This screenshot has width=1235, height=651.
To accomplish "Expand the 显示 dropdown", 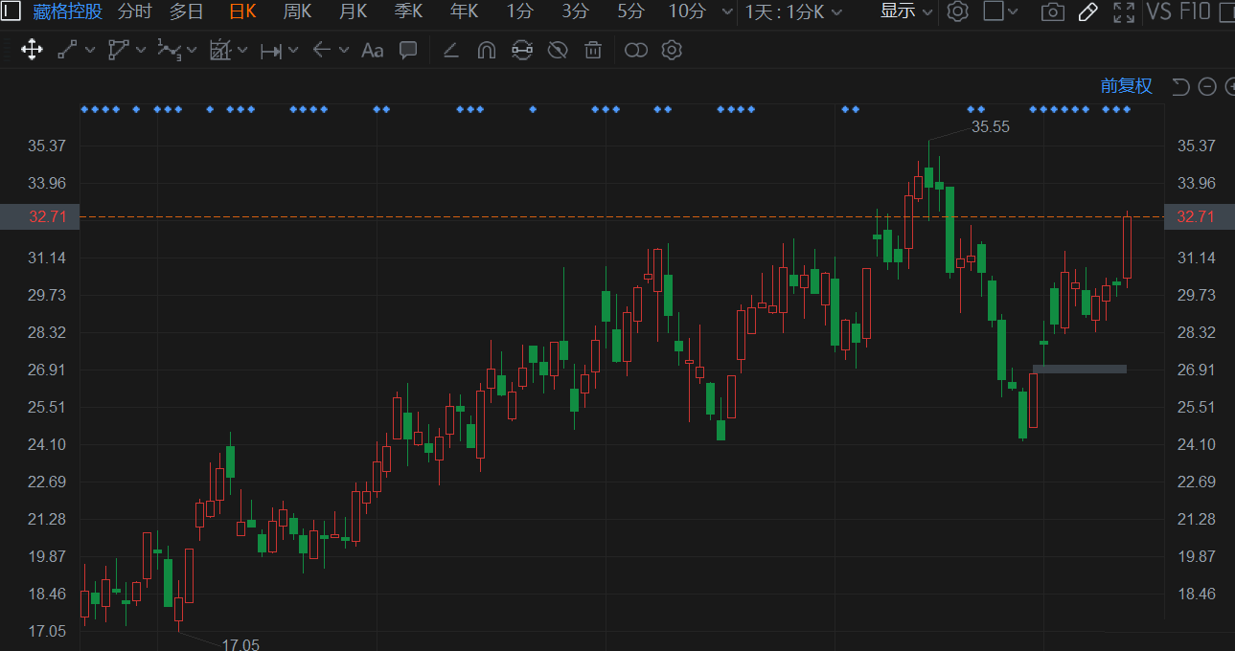I will click(905, 11).
